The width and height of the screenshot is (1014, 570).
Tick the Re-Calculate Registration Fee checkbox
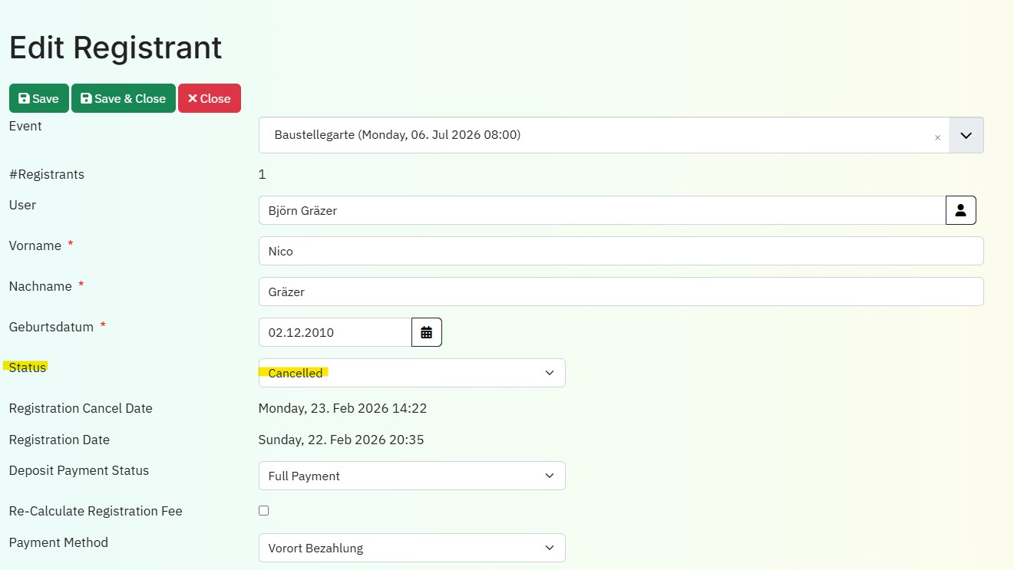pyautogui.click(x=263, y=510)
